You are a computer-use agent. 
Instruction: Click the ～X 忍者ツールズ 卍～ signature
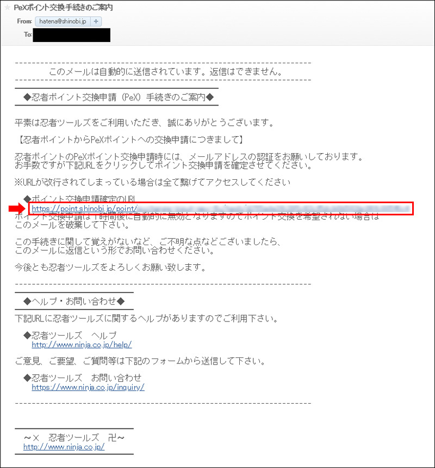[x=74, y=438]
